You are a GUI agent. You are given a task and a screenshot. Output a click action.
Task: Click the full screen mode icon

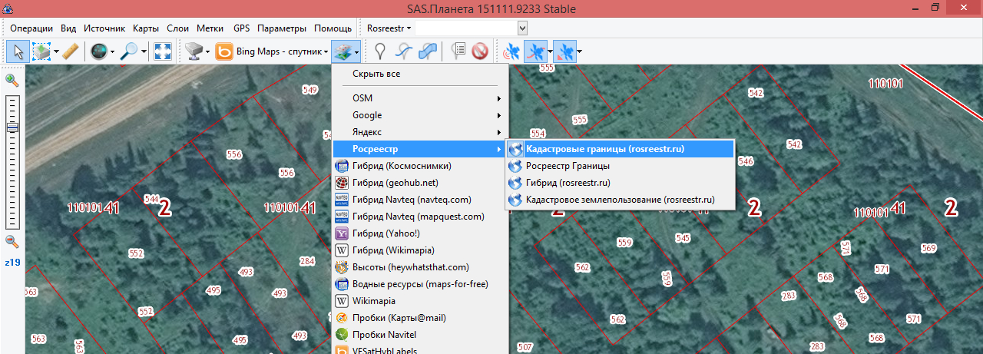(x=162, y=52)
